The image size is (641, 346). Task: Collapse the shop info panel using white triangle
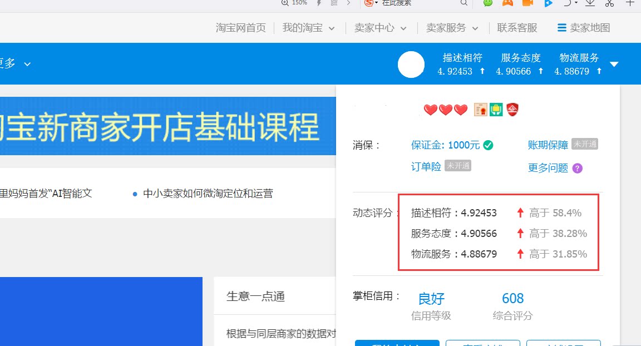(x=614, y=64)
